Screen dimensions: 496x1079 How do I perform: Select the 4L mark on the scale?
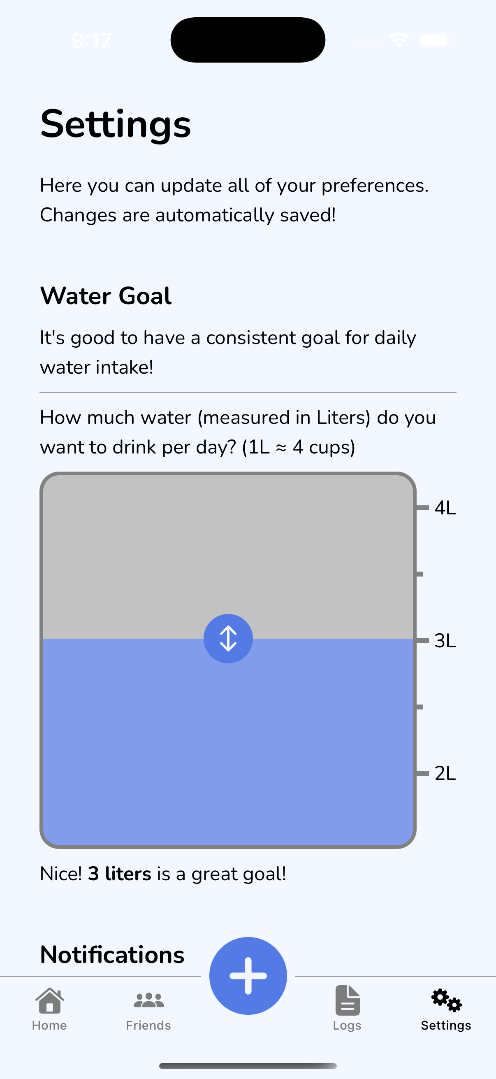[x=445, y=508]
